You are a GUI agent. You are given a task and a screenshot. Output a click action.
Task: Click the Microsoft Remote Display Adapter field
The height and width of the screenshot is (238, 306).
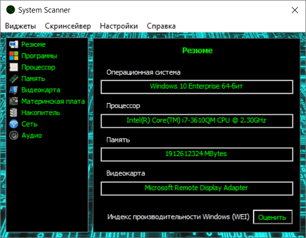(197, 188)
